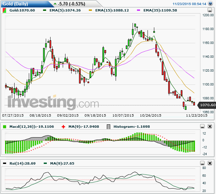216x194 pixels.
Task: Minimize the main Gold price panel
Action: point(210,10)
